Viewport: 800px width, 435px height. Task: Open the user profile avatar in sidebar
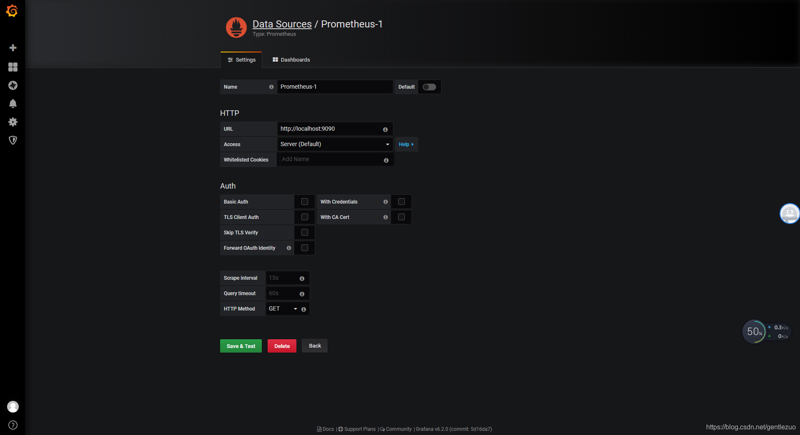(x=13, y=407)
